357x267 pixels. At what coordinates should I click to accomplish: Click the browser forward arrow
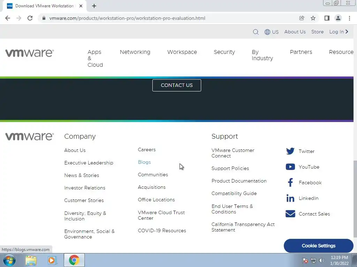click(19, 18)
